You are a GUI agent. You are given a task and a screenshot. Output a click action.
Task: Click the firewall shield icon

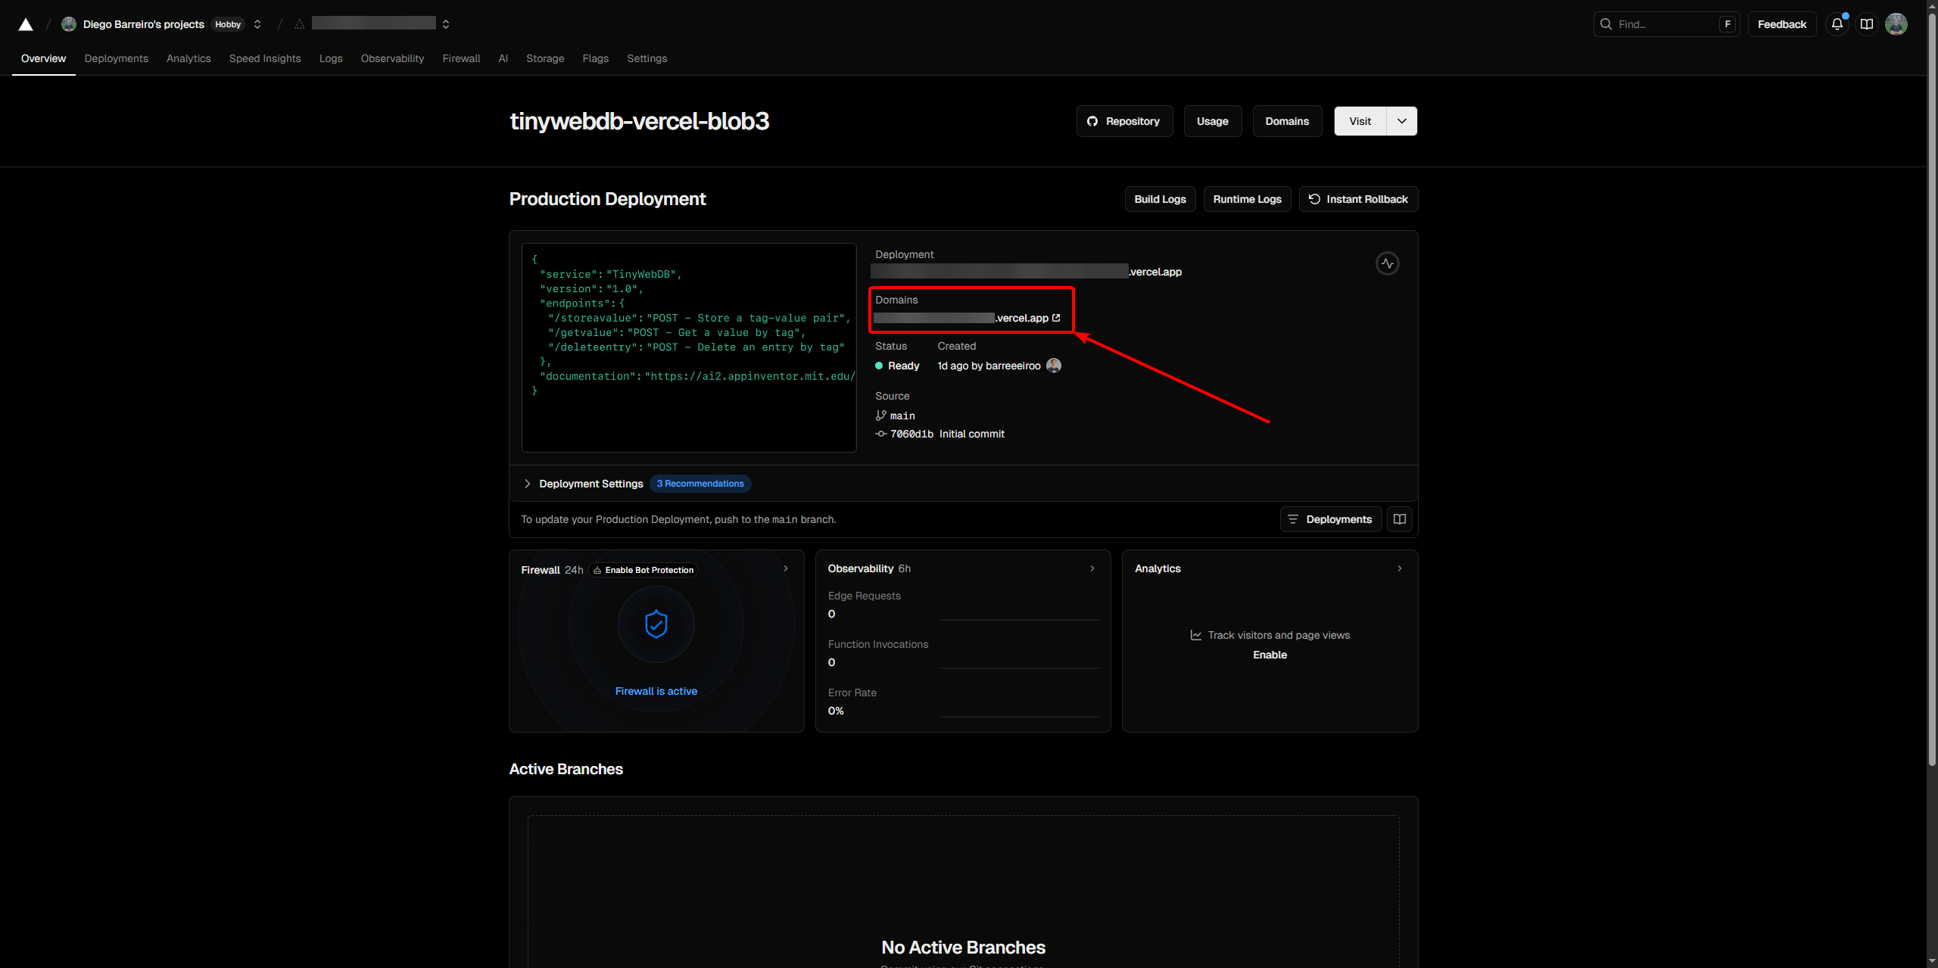click(x=656, y=624)
